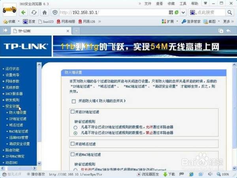Switch to the TP-LINK tab
This screenshot has width=237, height=178.
coord(41,31)
